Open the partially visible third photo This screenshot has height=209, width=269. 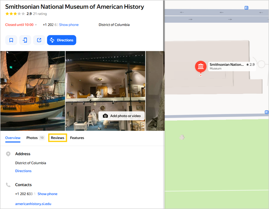coord(155,91)
